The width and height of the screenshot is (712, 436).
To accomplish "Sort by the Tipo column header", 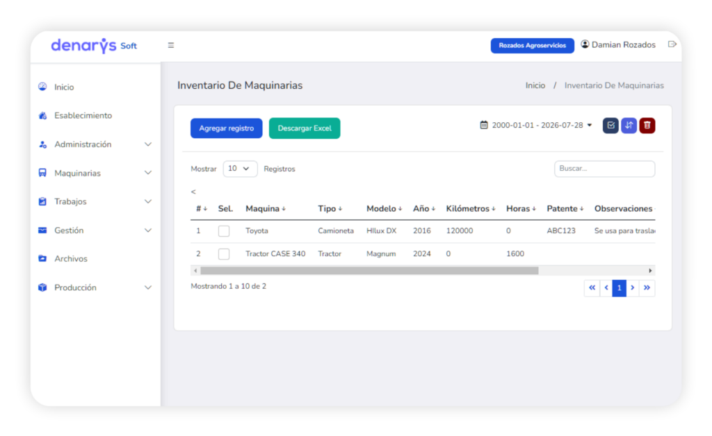I will 330,208.
